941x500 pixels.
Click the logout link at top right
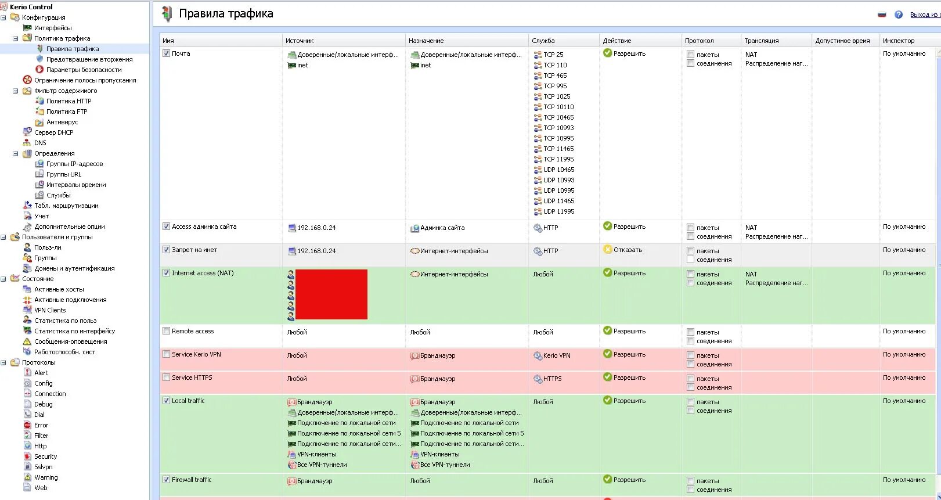coord(925,15)
